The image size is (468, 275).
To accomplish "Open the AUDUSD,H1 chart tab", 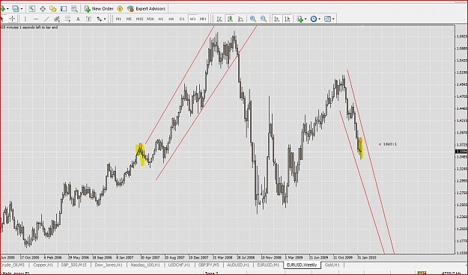I will tap(238, 265).
